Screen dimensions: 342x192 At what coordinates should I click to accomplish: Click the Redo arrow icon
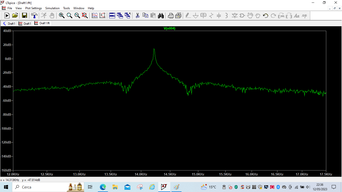pos(273,15)
